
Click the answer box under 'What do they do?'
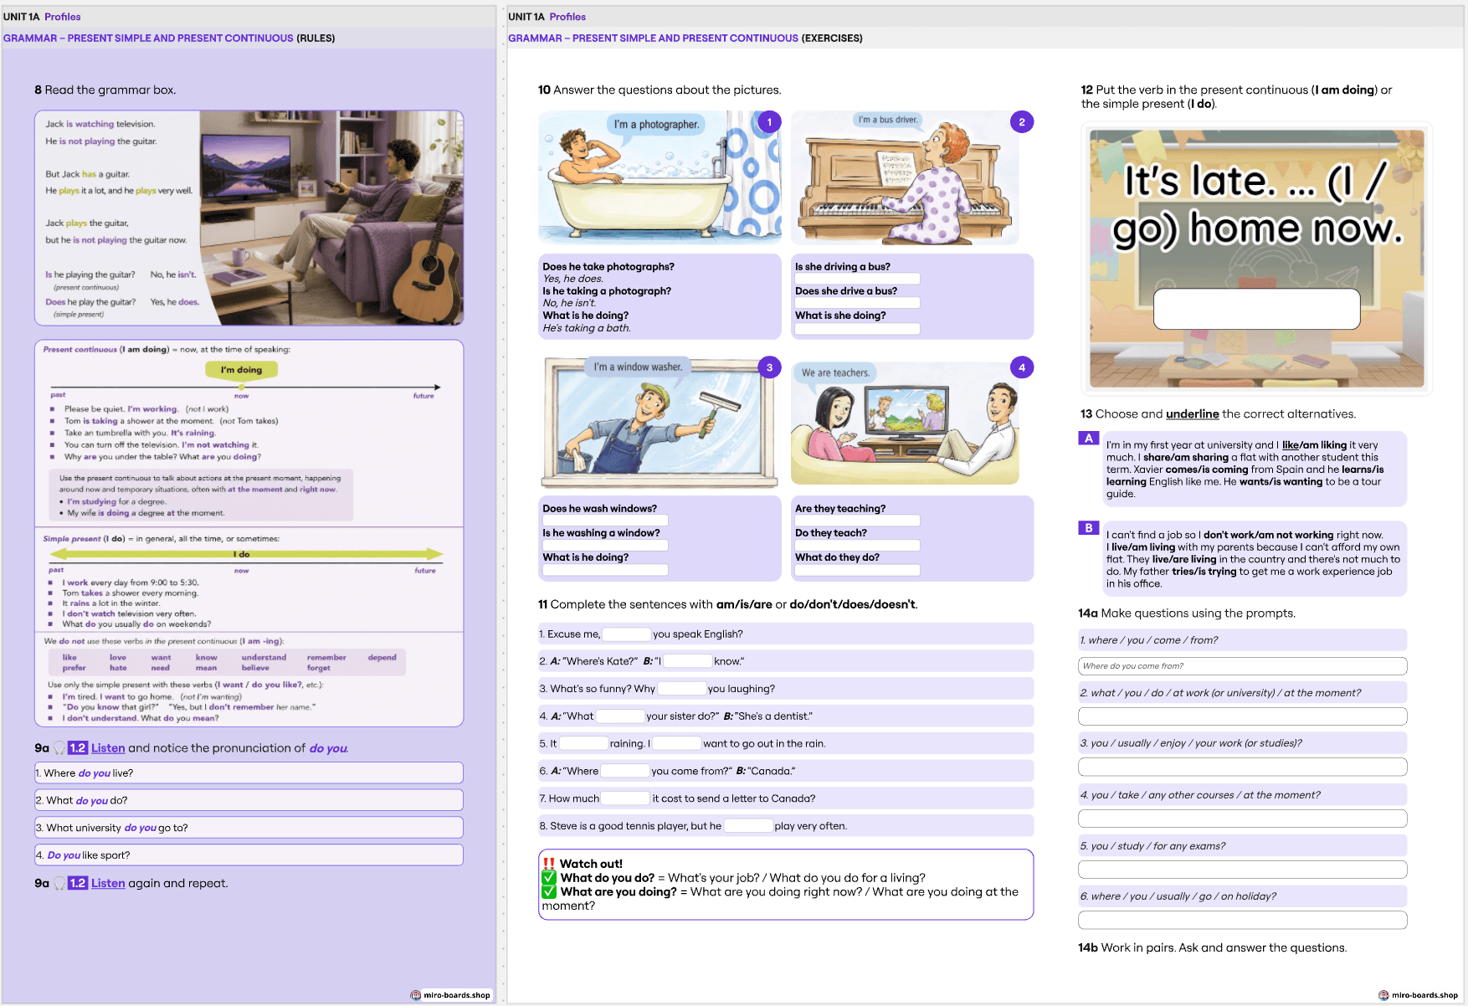[x=857, y=570]
